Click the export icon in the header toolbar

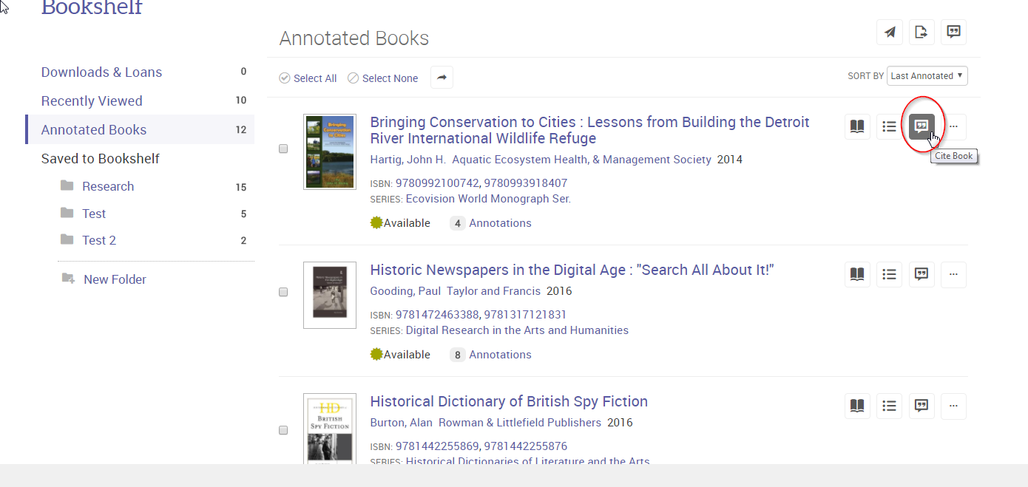tap(922, 32)
